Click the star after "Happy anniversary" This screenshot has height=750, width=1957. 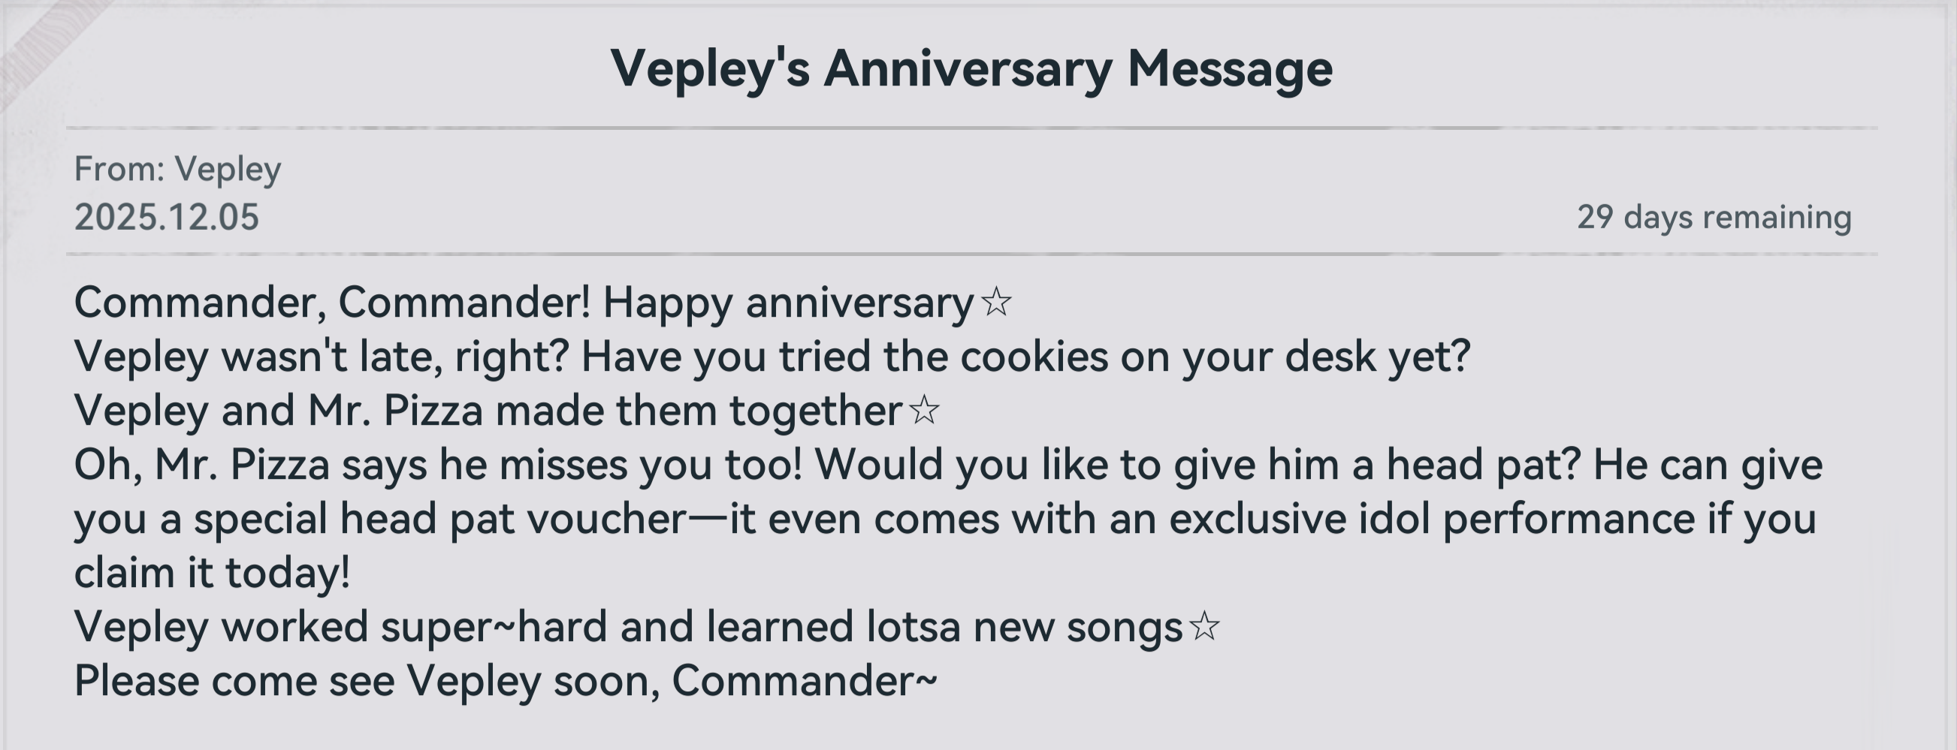tap(996, 302)
